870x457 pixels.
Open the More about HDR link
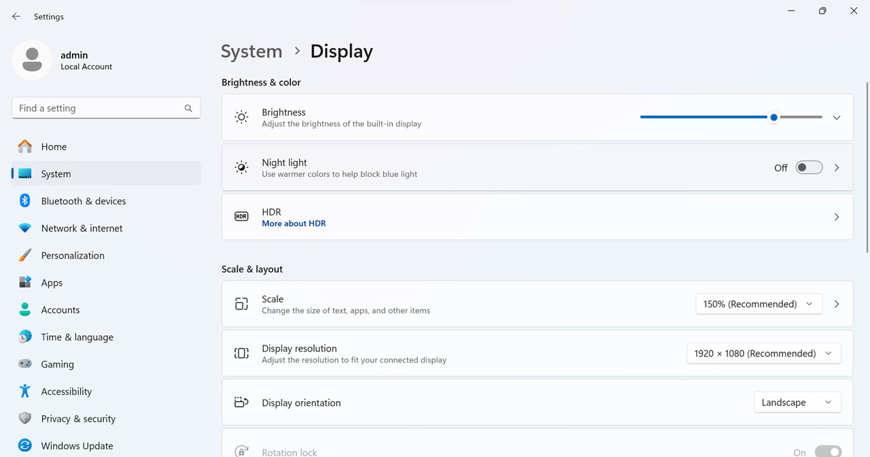tap(294, 223)
